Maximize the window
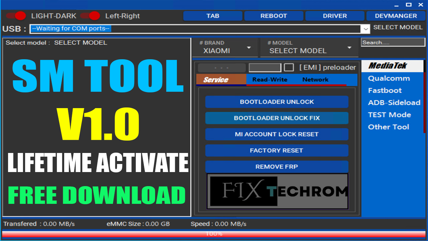This screenshot has width=428, height=241. click(x=409, y=5)
